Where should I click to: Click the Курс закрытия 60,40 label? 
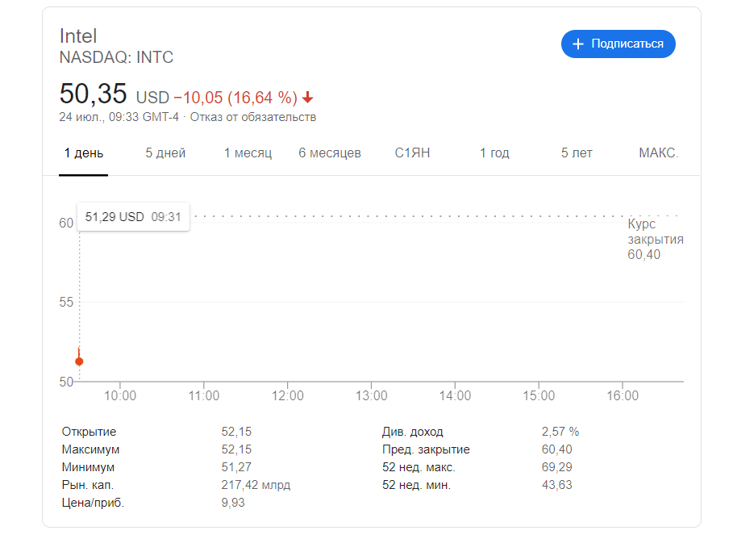(x=655, y=240)
